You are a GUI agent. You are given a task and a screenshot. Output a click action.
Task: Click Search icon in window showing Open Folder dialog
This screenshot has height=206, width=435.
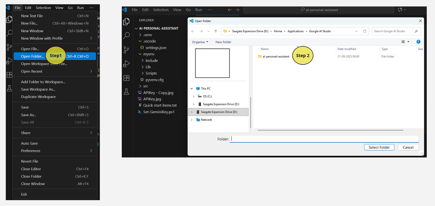click(x=126, y=35)
